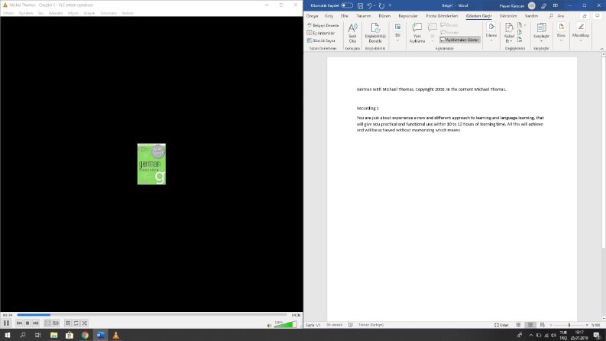This screenshot has height=341, width=606.
Task: Toggle VLC shuffle mode
Action: 85,323
